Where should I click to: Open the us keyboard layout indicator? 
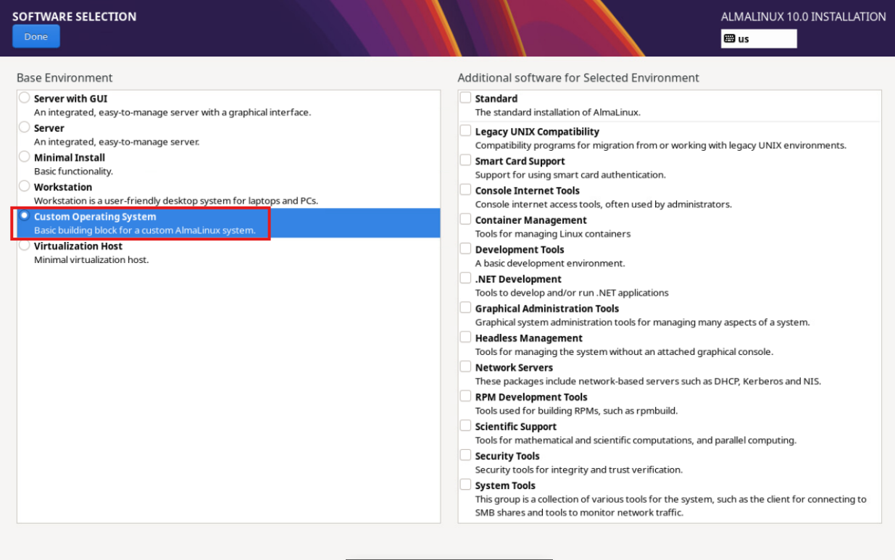coord(759,38)
